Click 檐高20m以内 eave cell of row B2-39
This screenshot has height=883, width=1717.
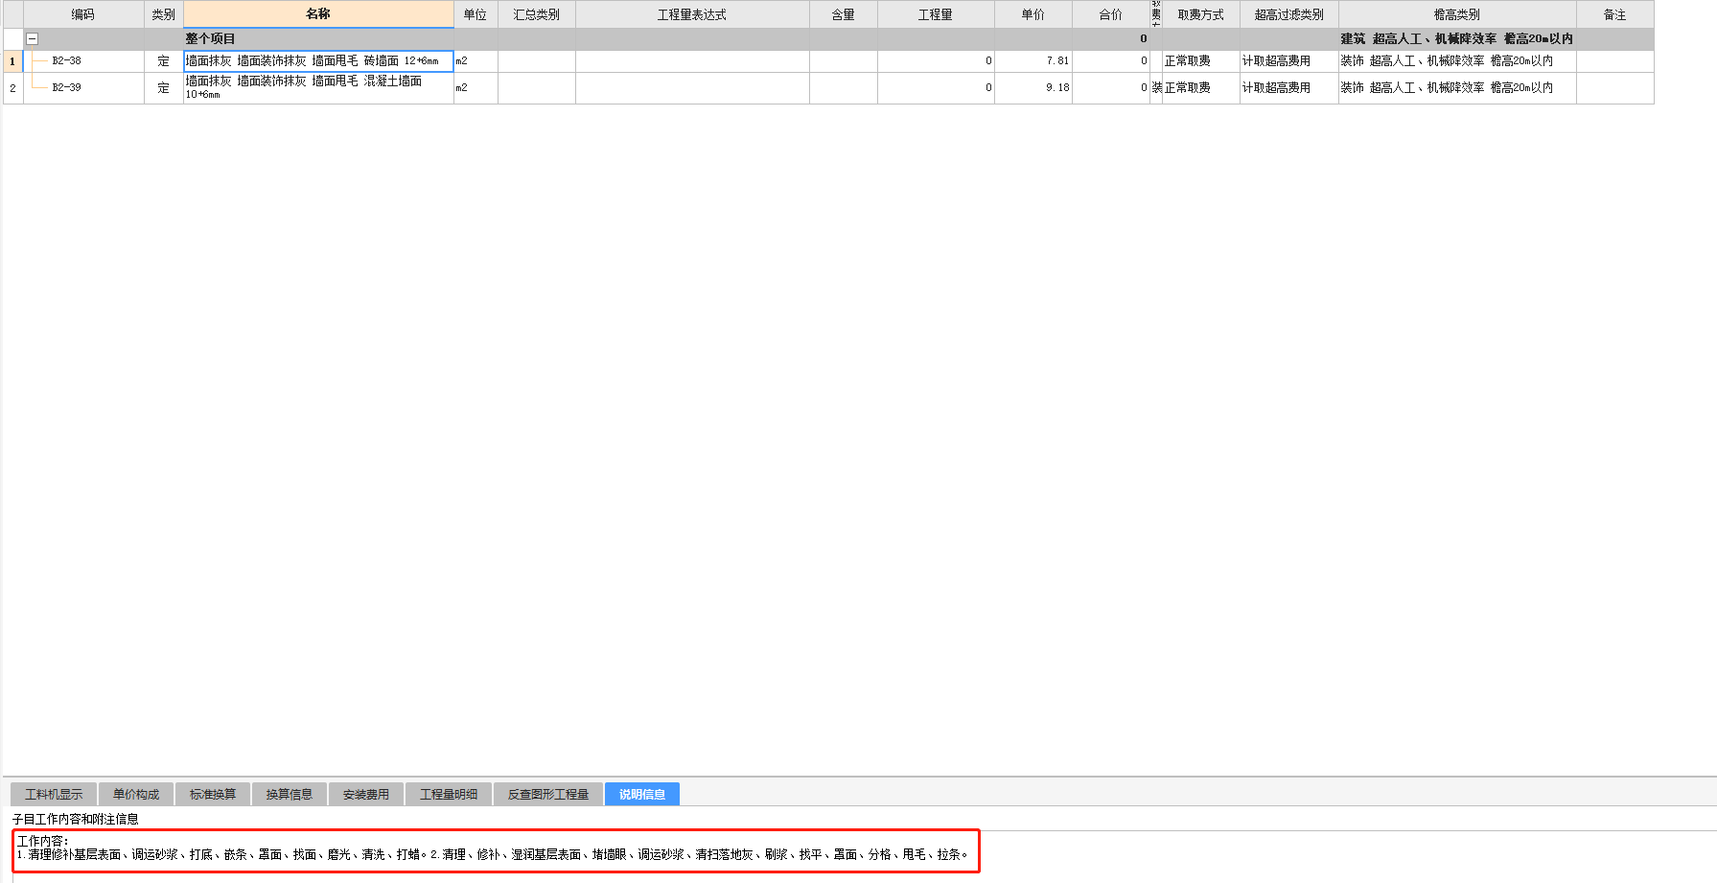[1457, 87]
